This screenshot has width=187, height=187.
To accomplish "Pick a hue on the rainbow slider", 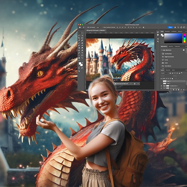I will point(184,38).
